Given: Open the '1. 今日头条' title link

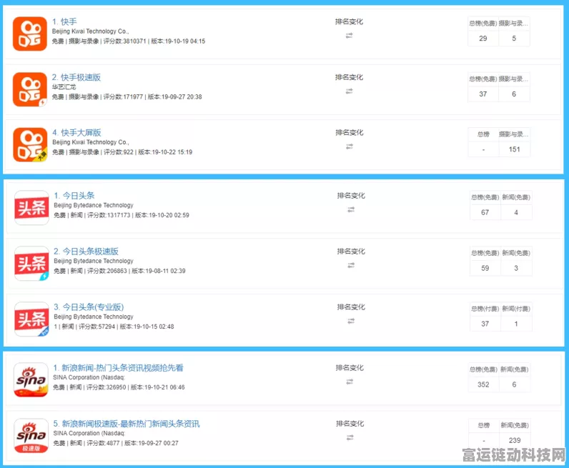Looking at the screenshot, I should (x=74, y=196).
